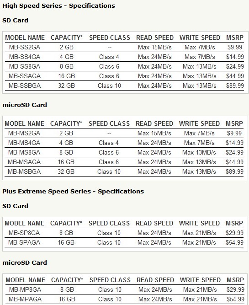Viewport: 249px width, 305px height.
Task: Click the $89.99 price of MB-SSBGA
Action: (x=235, y=86)
